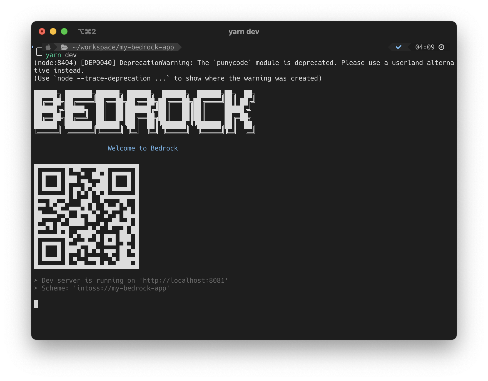Click the Apple logo in the prompt

click(x=48, y=47)
